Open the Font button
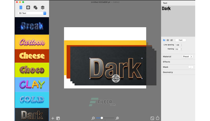Viewport: 210px width, 121px height. (181, 40)
